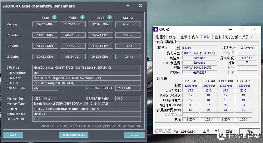Click the 确定 OK button in CPU-Z

click(x=250, y=131)
